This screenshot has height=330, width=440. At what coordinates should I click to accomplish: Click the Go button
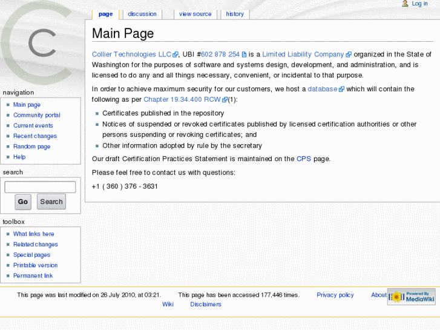tap(23, 202)
